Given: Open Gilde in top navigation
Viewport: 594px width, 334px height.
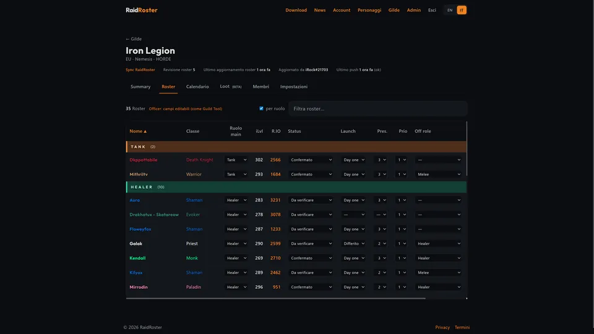Looking at the screenshot, I should point(394,11).
